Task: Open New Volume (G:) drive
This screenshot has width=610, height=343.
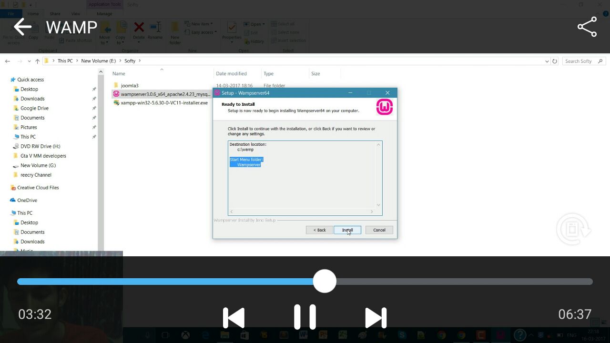Action: 38,165
